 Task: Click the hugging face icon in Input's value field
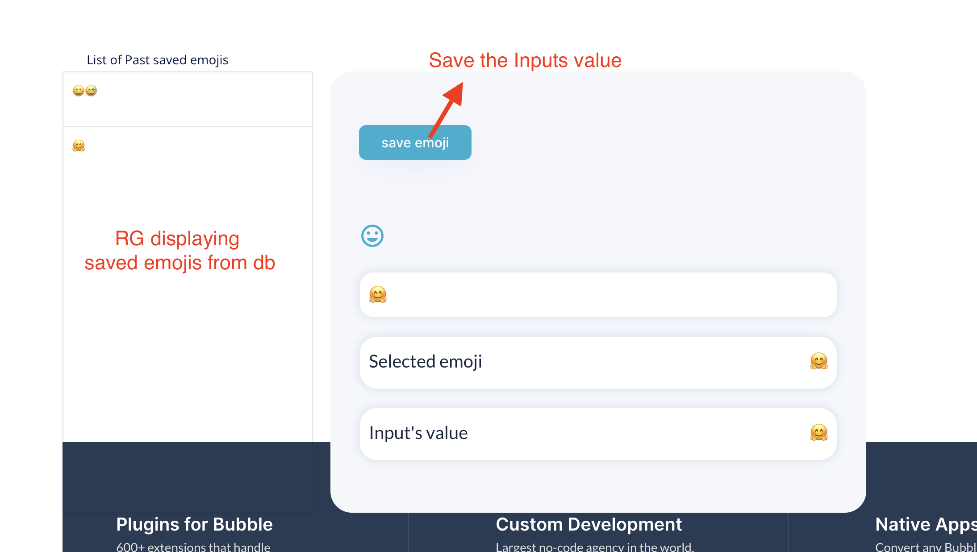click(818, 432)
